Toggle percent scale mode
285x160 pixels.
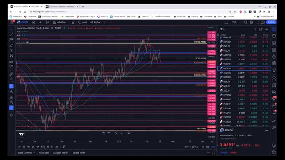[x=203, y=147]
